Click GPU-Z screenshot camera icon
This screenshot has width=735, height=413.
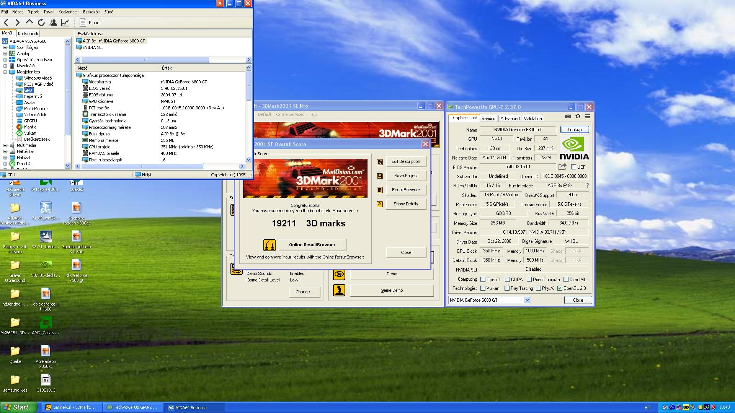[x=568, y=117]
